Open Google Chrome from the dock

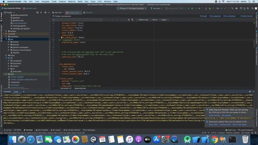tap(214, 139)
